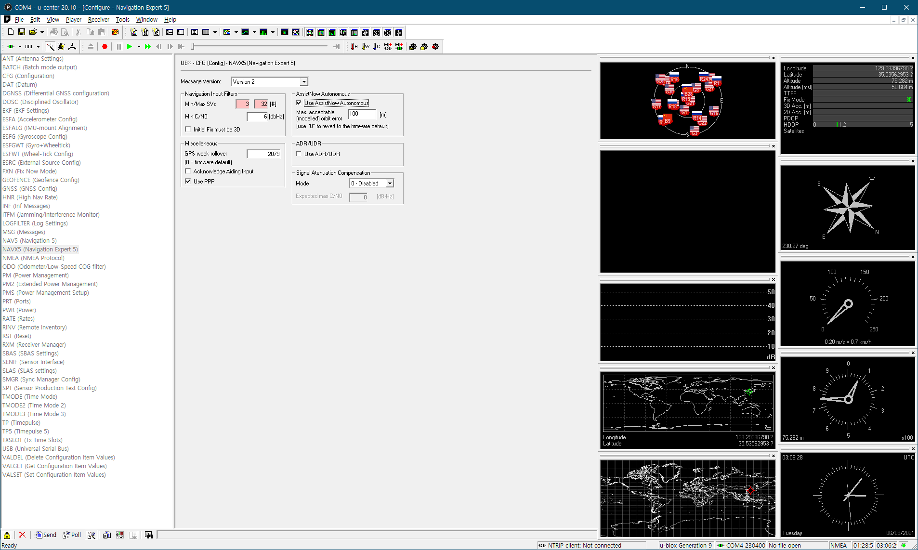Image resolution: width=918 pixels, height=550 pixels.
Task: Click the GPS week rollover field
Action: [264, 154]
